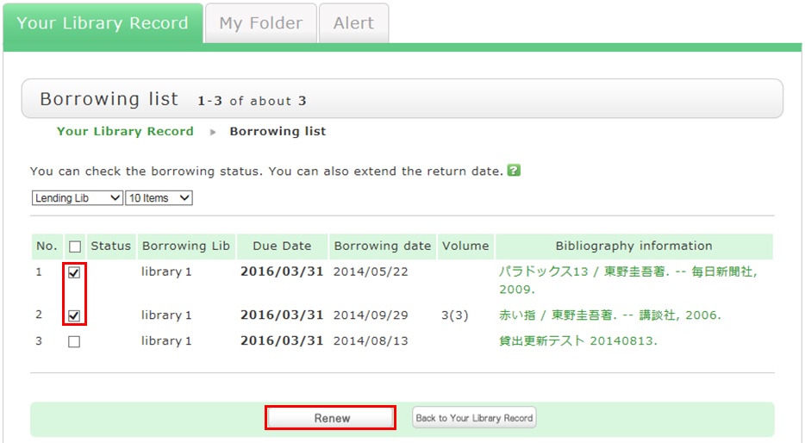805x443 pixels.
Task: Expand the 10 Items per-page dropdown
Action: [x=159, y=198]
